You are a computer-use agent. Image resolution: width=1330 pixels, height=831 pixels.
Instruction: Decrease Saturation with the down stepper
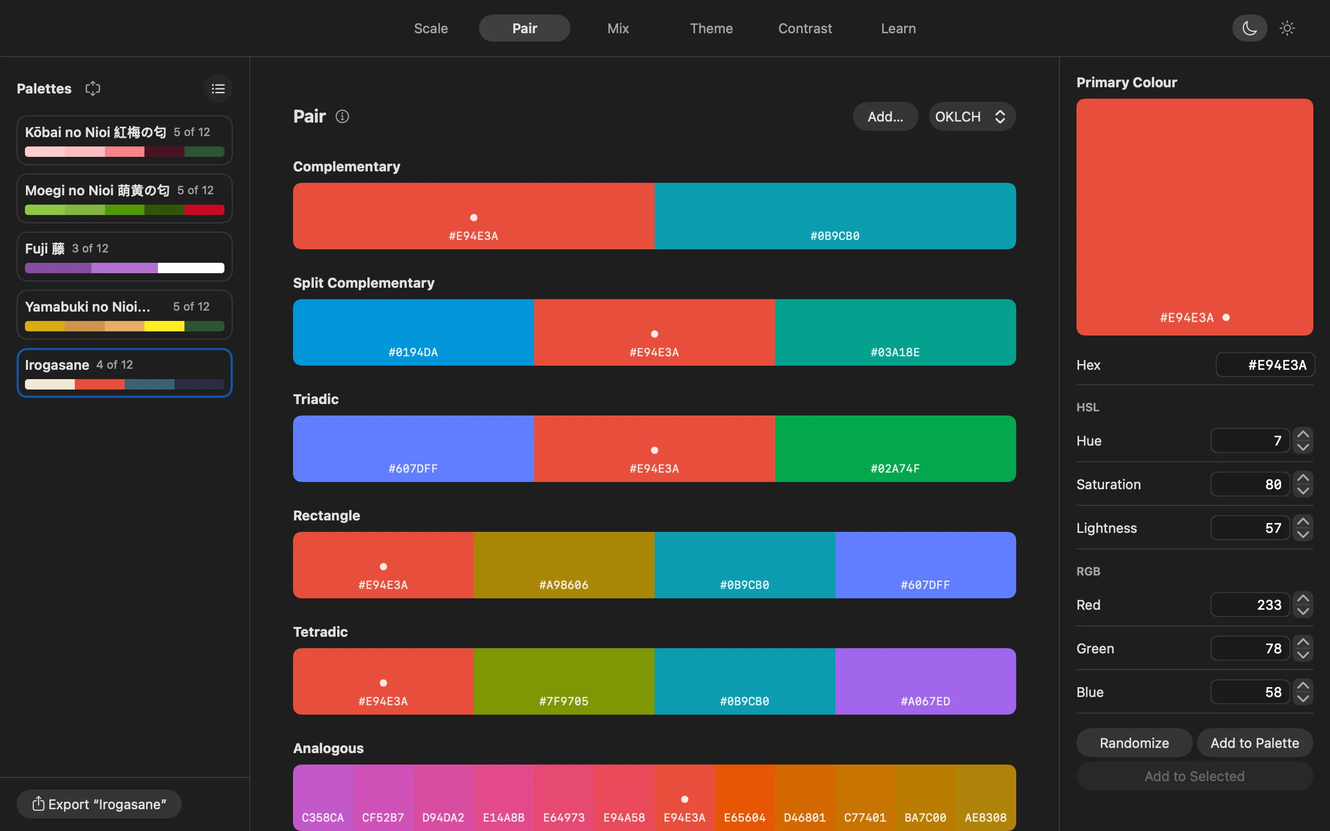coord(1303,491)
